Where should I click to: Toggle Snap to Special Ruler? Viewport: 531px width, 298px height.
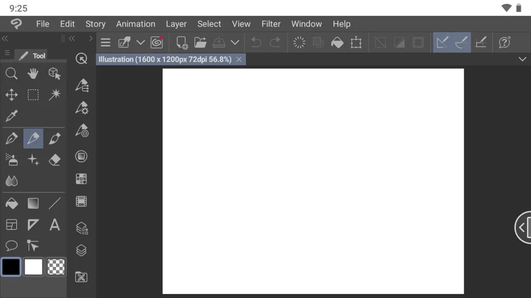pos(461,42)
